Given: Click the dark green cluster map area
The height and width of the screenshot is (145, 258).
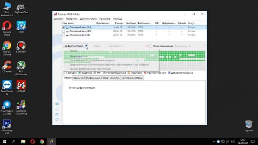Looking at the screenshot, I should (182, 56).
